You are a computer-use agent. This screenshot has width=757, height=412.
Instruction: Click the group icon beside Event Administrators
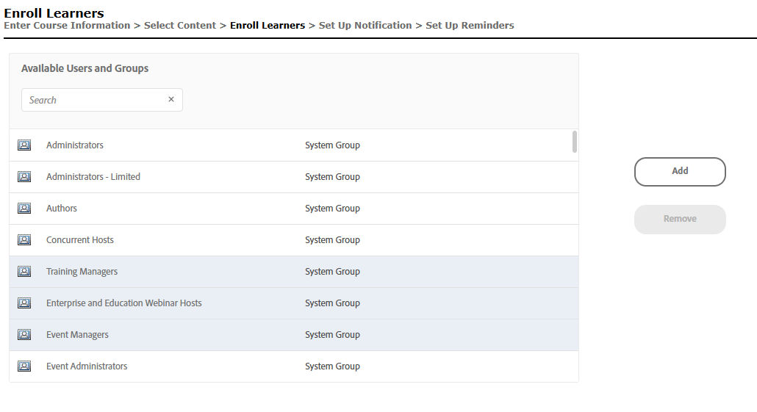coord(24,366)
